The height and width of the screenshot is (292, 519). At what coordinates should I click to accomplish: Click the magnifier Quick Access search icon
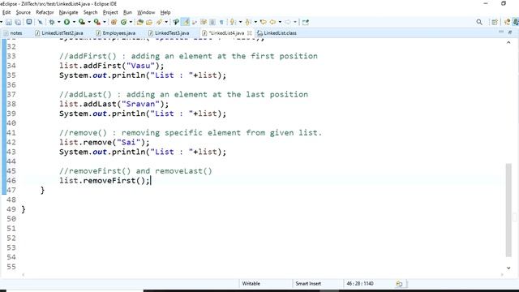pos(479,22)
